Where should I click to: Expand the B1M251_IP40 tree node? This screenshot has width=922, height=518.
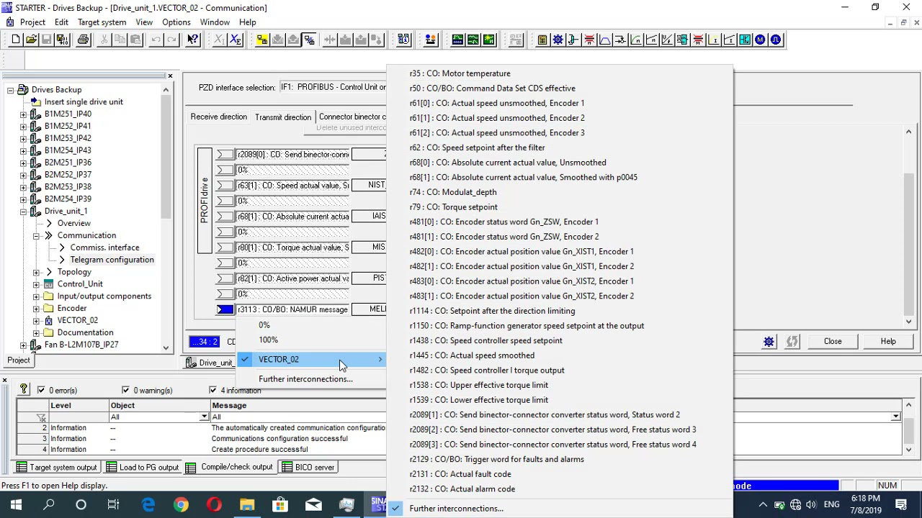[23, 114]
